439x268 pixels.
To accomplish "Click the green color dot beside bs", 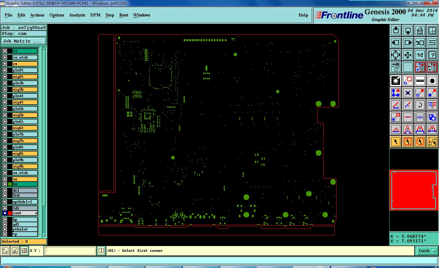I will tap(10, 184).
